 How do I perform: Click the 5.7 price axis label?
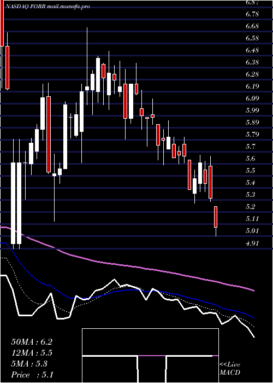251,147
